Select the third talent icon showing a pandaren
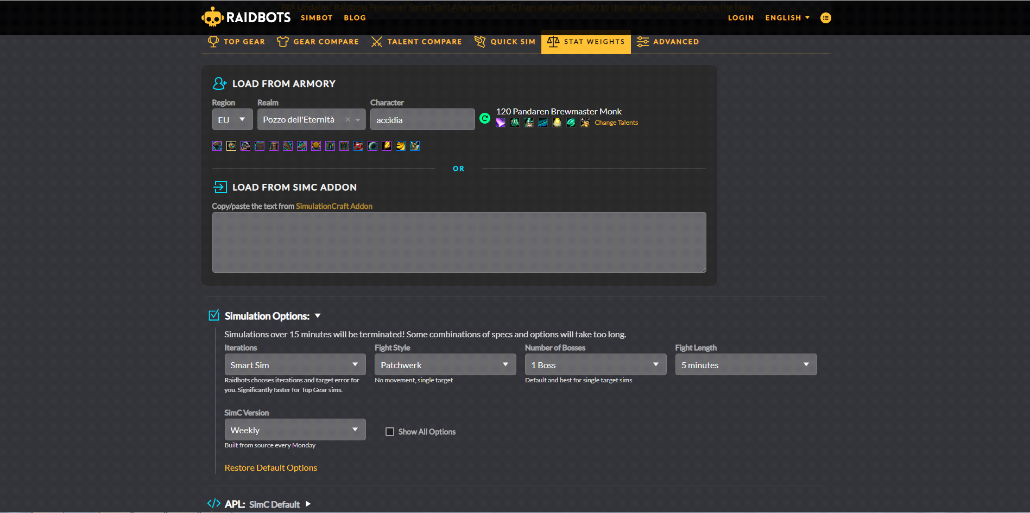Viewport: 1030px width, 513px height. pos(529,123)
